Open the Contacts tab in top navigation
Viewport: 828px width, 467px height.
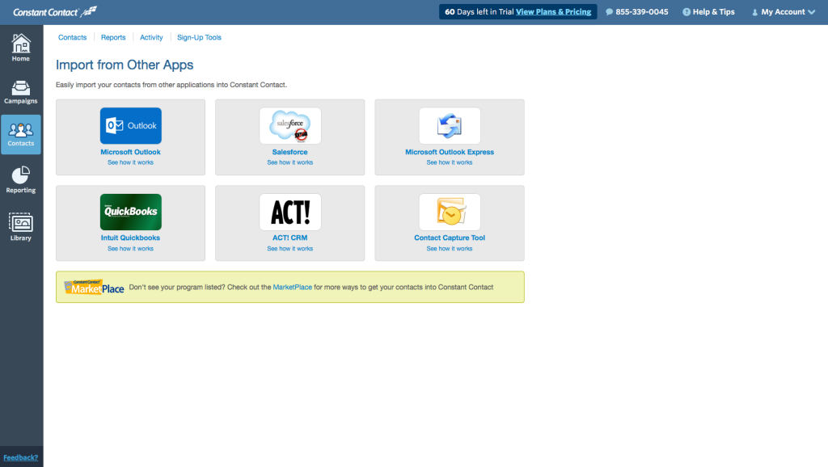point(72,37)
